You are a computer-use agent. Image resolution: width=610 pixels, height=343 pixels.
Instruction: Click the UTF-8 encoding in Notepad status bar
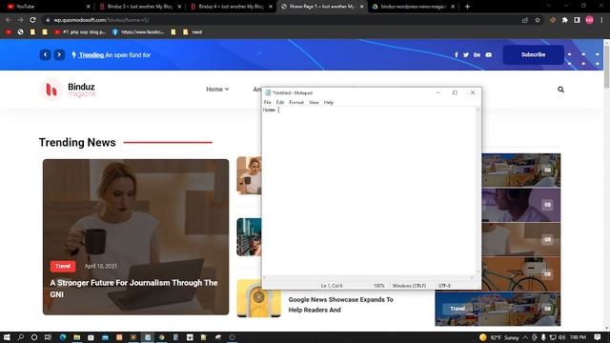tap(444, 286)
